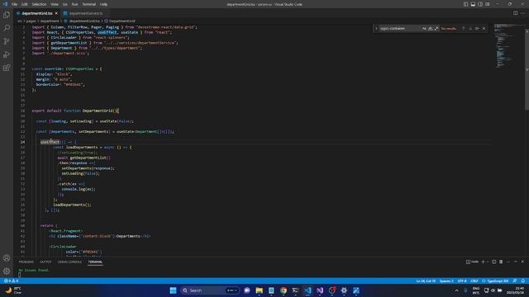Open the View menu
529x297 pixels.
(55, 4)
